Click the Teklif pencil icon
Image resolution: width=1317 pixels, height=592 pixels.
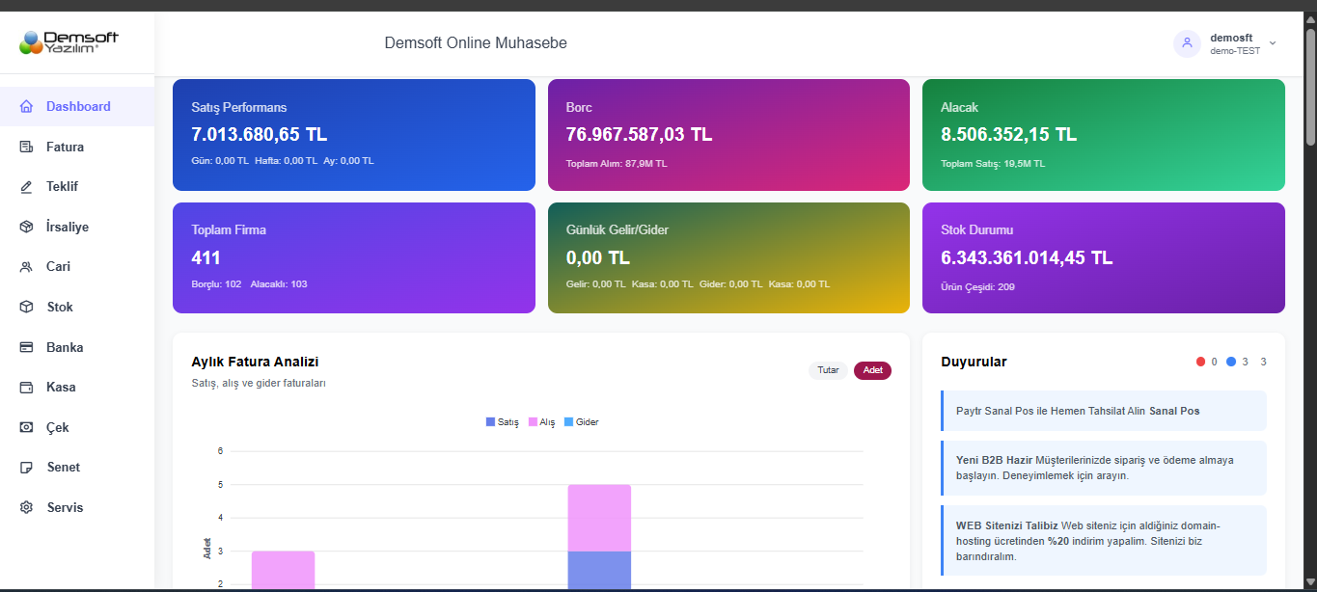click(x=26, y=187)
